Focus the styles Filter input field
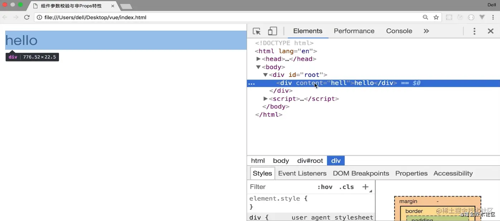500x221 pixels. pyautogui.click(x=281, y=187)
